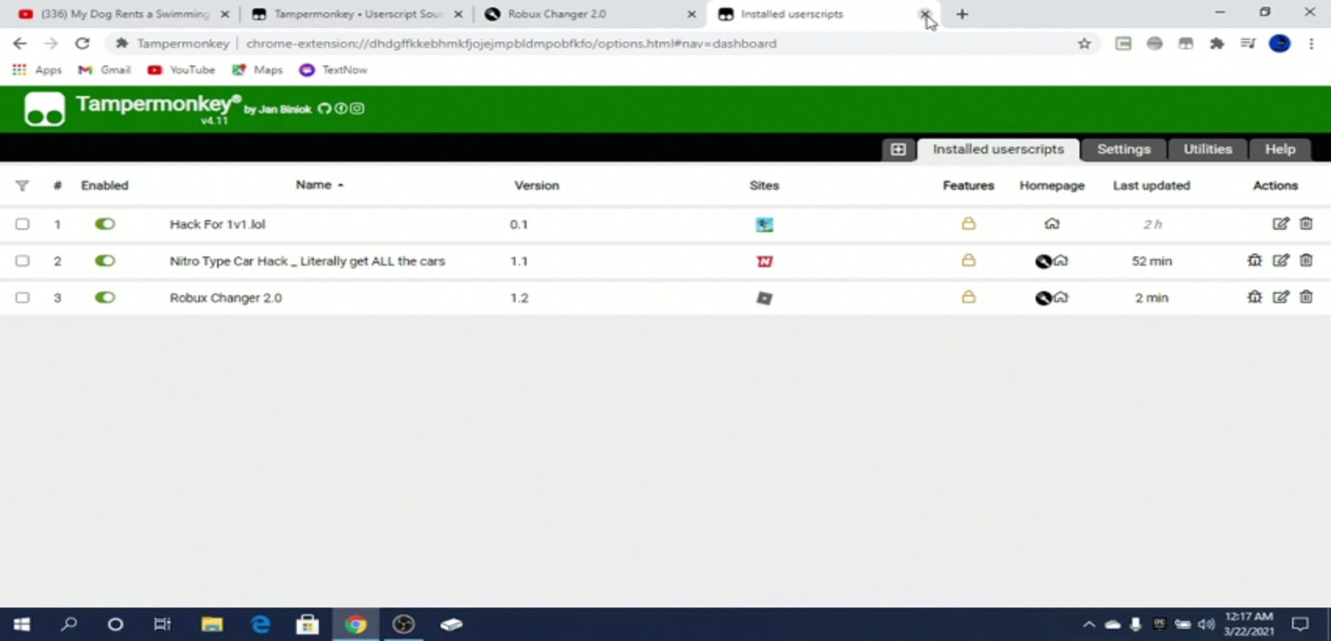
Task: Click the lock feature icon for Robux Changer 2.0
Action: click(x=968, y=297)
